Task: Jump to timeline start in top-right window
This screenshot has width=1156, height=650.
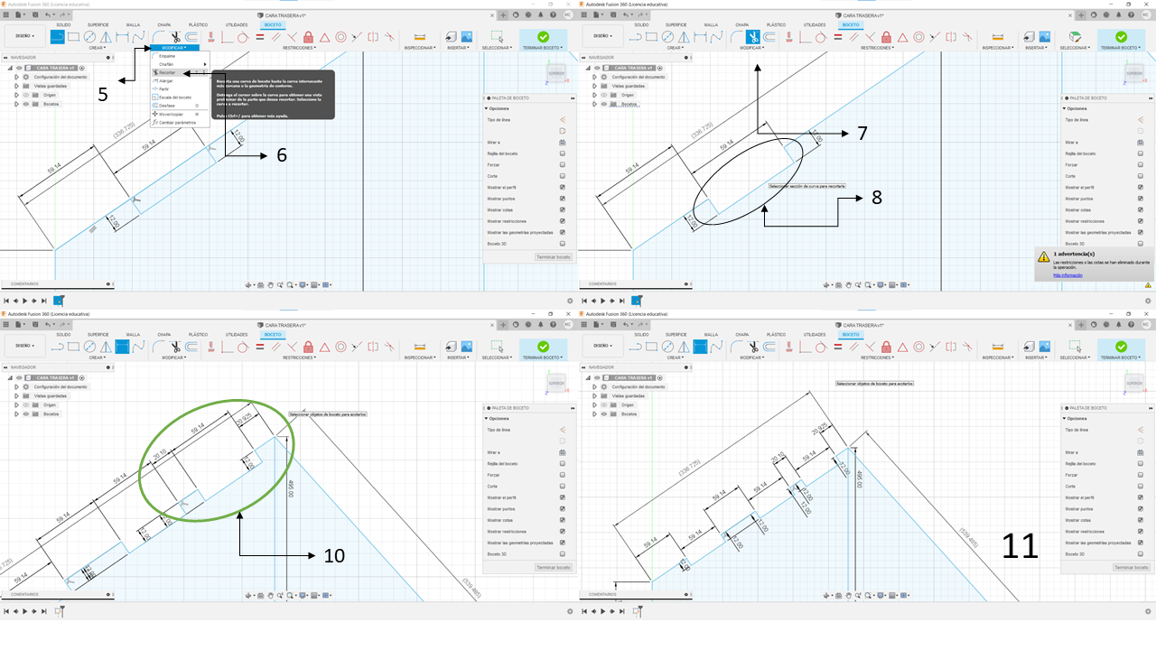Action: pos(583,300)
